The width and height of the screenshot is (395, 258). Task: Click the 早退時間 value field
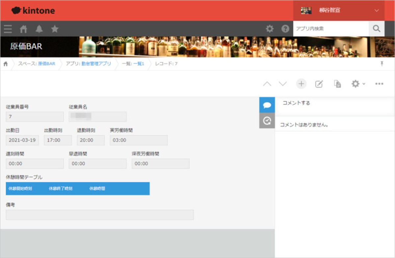click(97, 164)
